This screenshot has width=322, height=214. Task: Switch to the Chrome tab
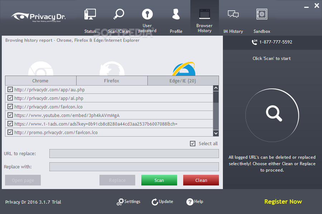[41, 81]
